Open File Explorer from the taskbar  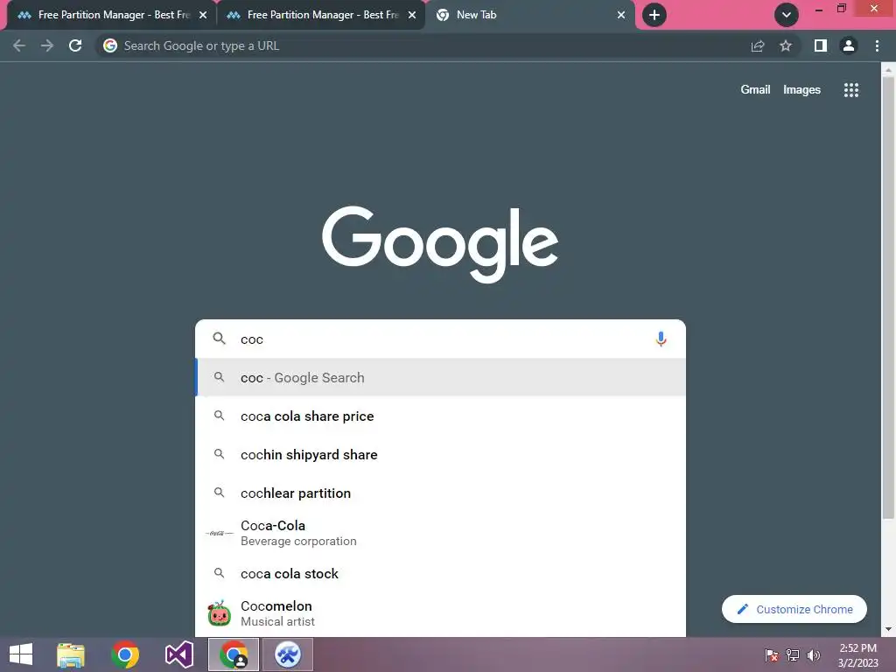click(x=71, y=654)
